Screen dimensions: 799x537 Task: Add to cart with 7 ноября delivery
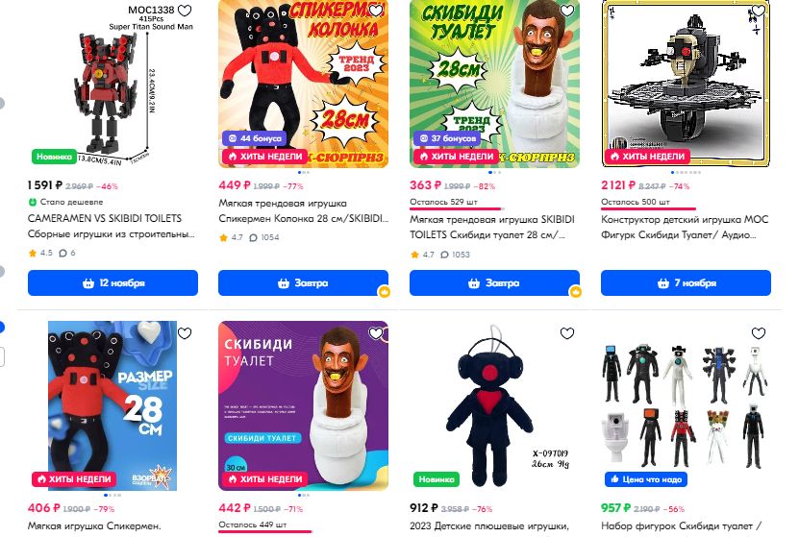click(686, 283)
